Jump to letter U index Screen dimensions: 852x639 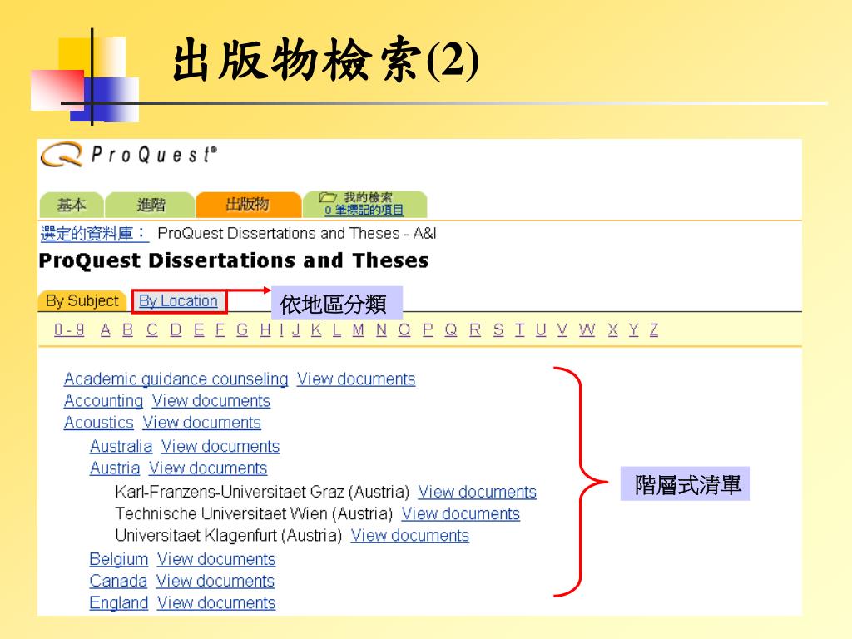coord(541,329)
